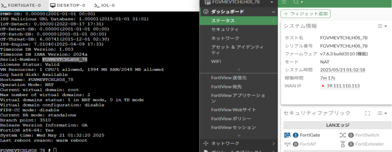The width and height of the screenshot is (392, 152).
Task: Click the "Branch point: 3510" console line
Action: point(25,120)
